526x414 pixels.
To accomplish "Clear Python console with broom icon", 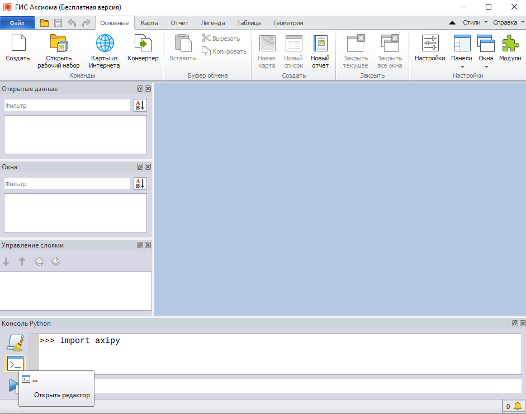I will [15, 343].
